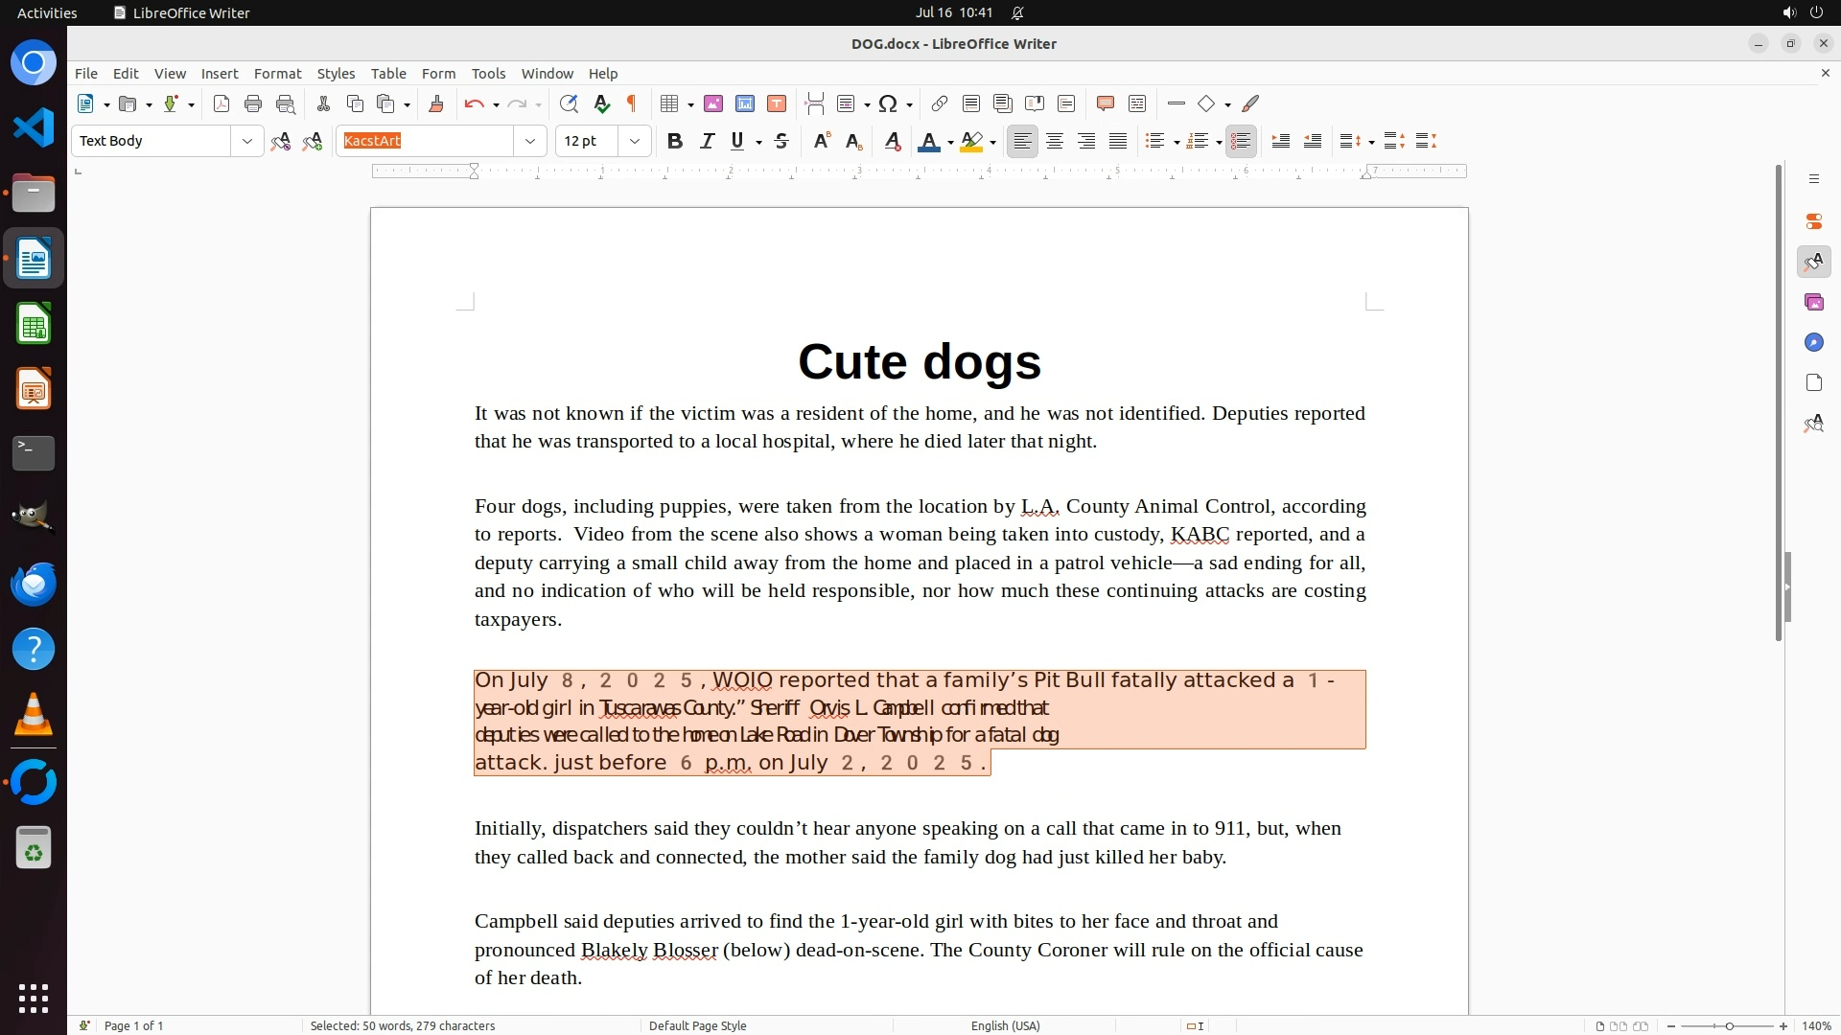Click the Strikethrough formatting icon
This screenshot has height=1035, width=1841.
[781, 142]
